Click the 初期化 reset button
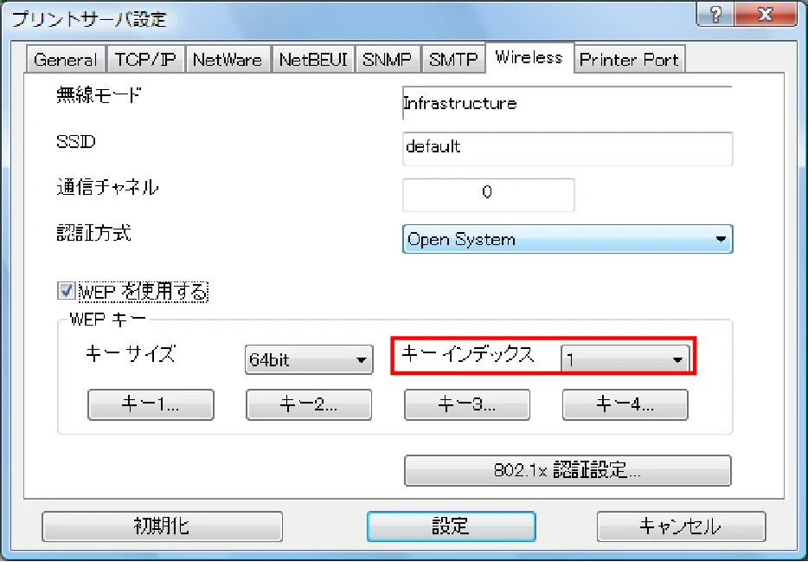Image resolution: width=808 pixels, height=562 pixels. (x=162, y=526)
